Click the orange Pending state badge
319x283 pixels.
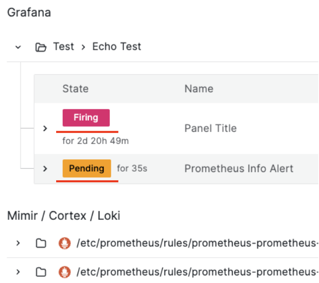point(87,168)
